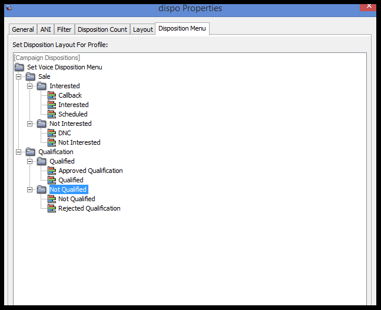Select the Qualification folder label
This screenshot has width=381, height=310.
[x=56, y=152]
